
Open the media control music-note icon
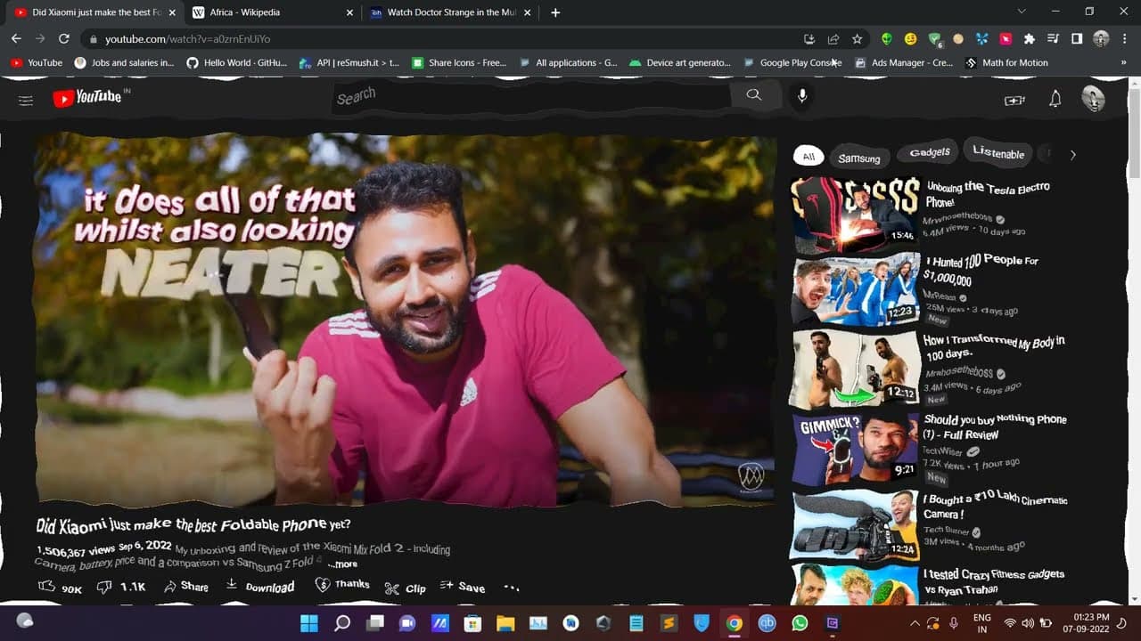tap(1053, 39)
